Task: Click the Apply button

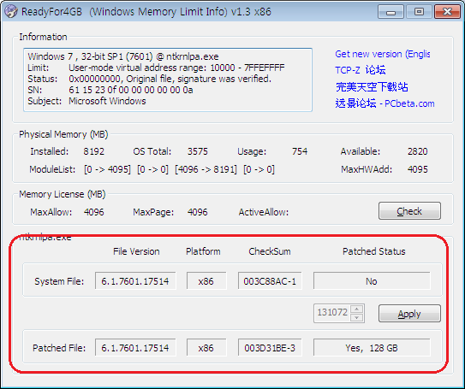Action: [409, 314]
